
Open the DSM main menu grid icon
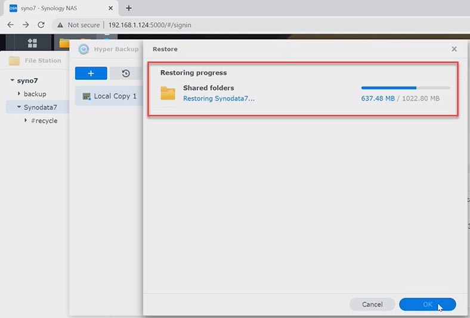point(32,43)
